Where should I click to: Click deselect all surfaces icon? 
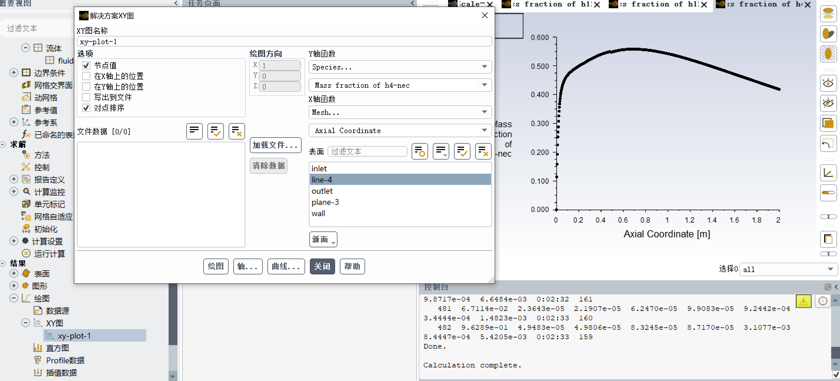pos(483,151)
